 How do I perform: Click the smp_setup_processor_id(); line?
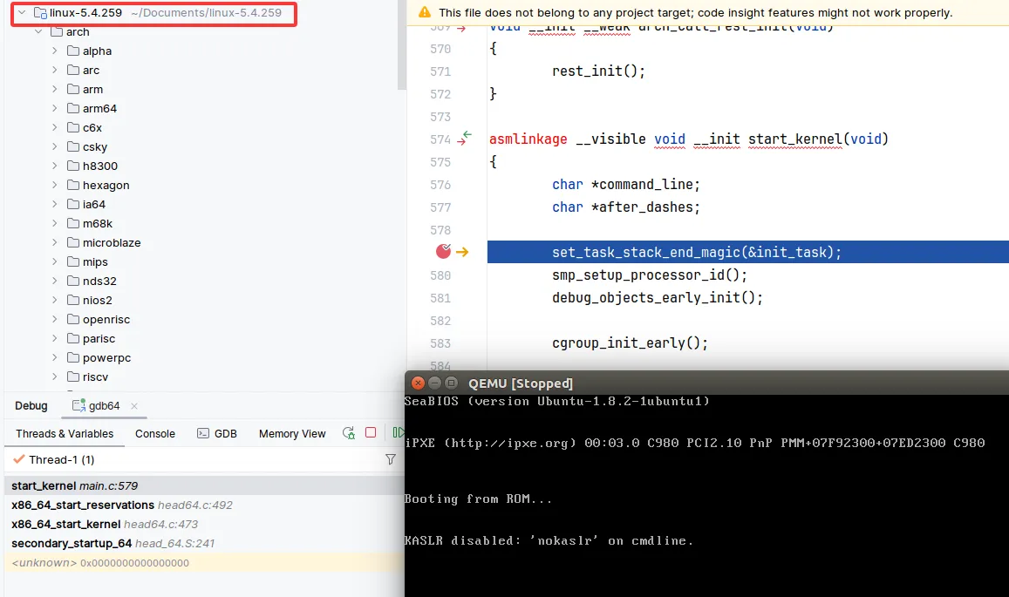[650, 275]
